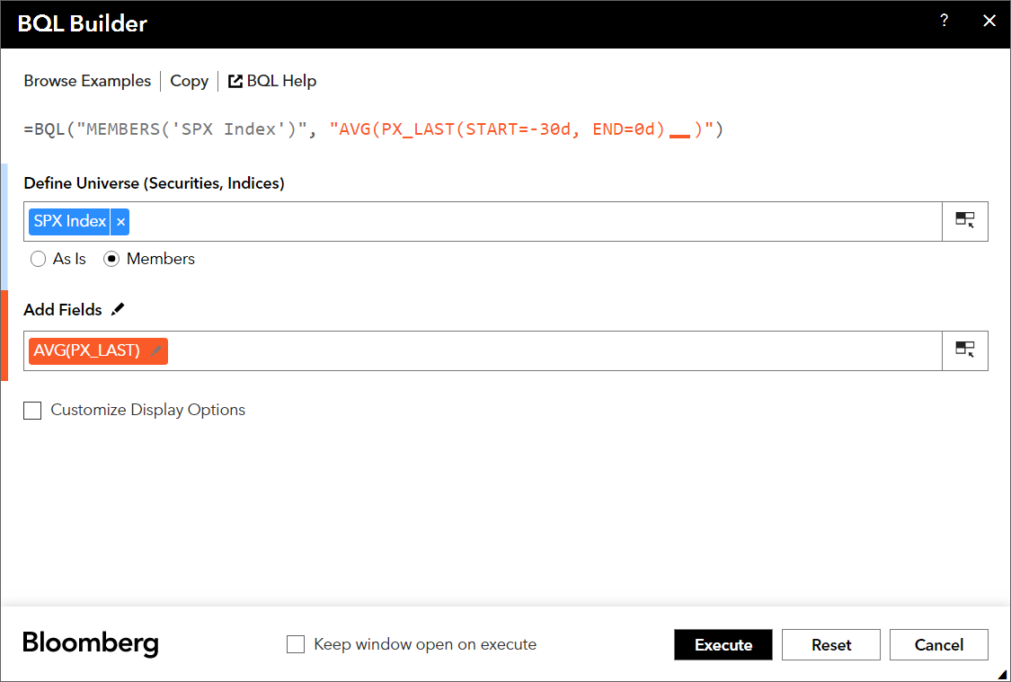Execute the BQL query
1011x682 pixels.
click(723, 644)
